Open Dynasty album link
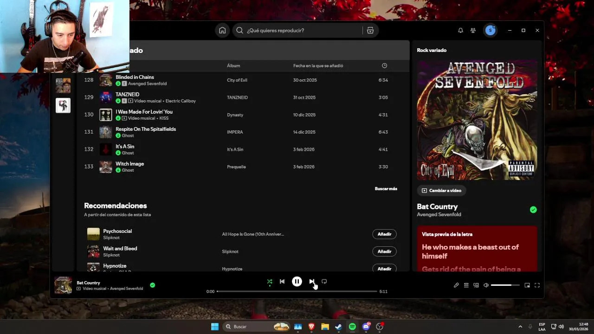594x334 pixels. coord(235,115)
